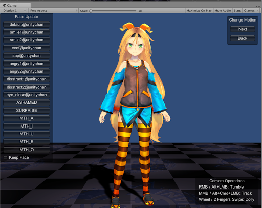Click the default@unitychan face button
The height and width of the screenshot is (208, 262).
tap(27, 25)
